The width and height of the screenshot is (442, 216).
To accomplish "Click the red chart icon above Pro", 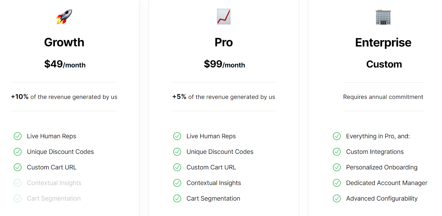I will point(224,17).
